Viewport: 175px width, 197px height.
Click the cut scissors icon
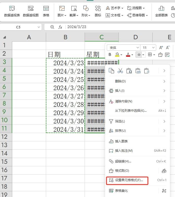120,71
